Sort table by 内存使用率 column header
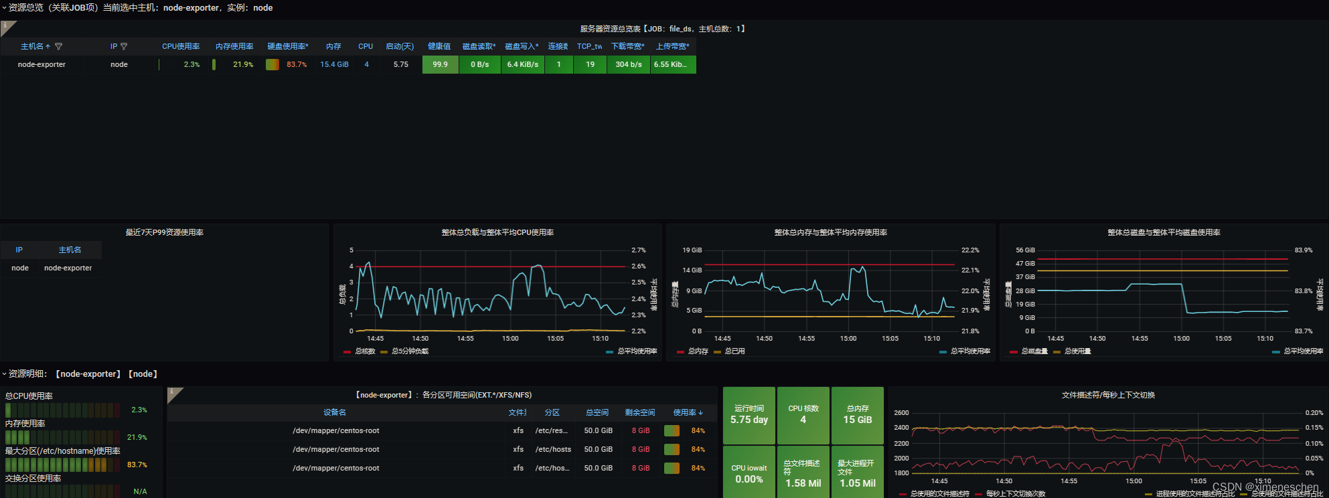Viewport: 1329px width, 498px height. click(234, 47)
